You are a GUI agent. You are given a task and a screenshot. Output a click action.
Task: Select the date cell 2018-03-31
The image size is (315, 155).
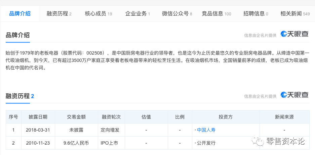pyautogui.click(x=38, y=130)
